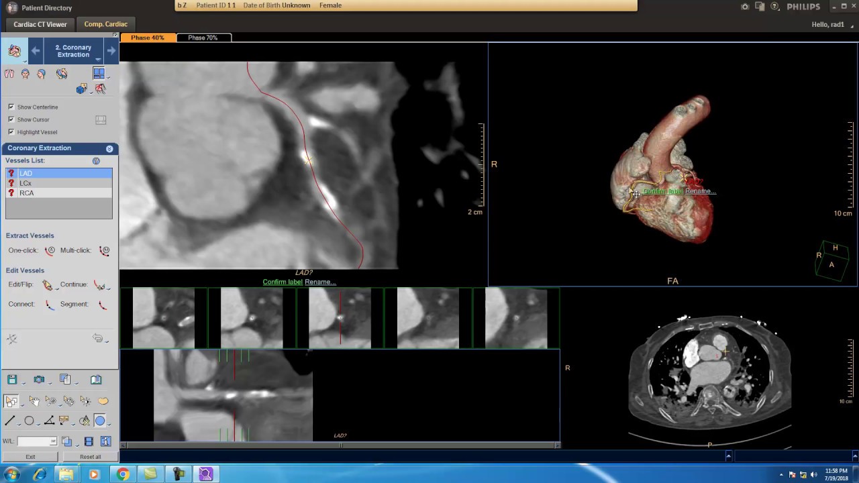859x483 pixels.
Task: Open the viewport layout selector
Action: click(99, 73)
